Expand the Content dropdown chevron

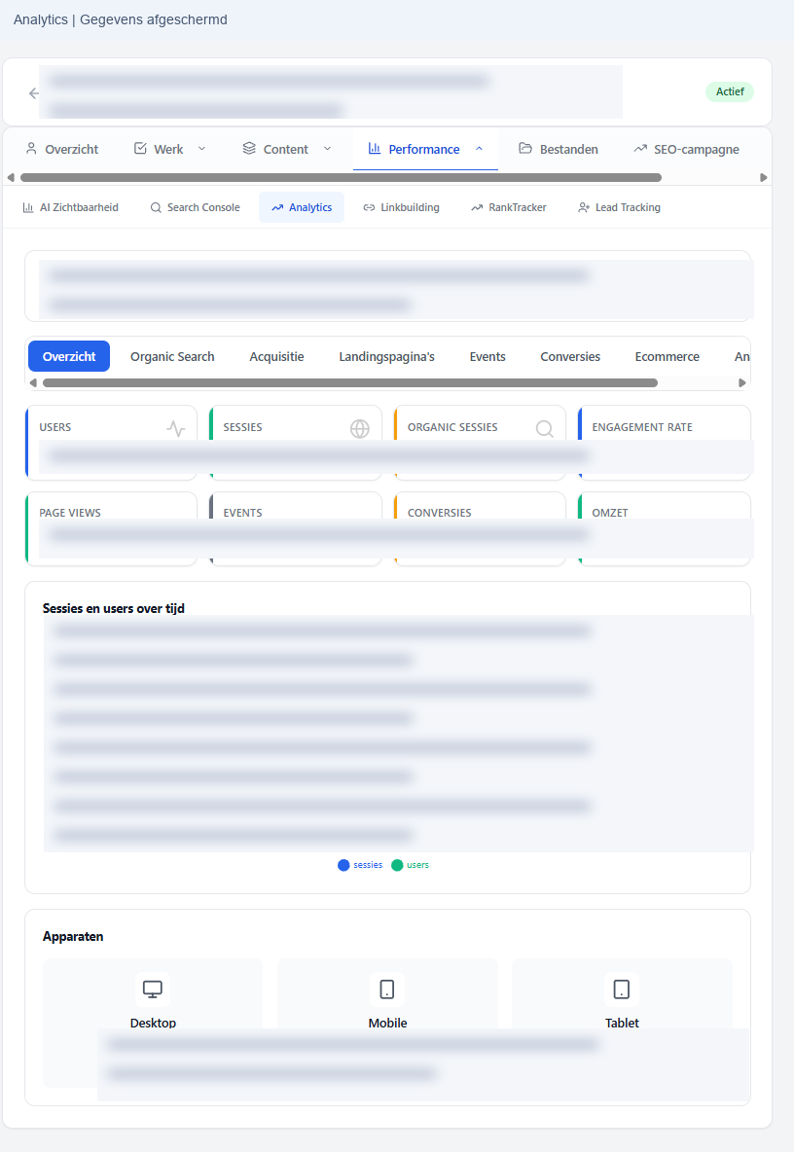[328, 149]
